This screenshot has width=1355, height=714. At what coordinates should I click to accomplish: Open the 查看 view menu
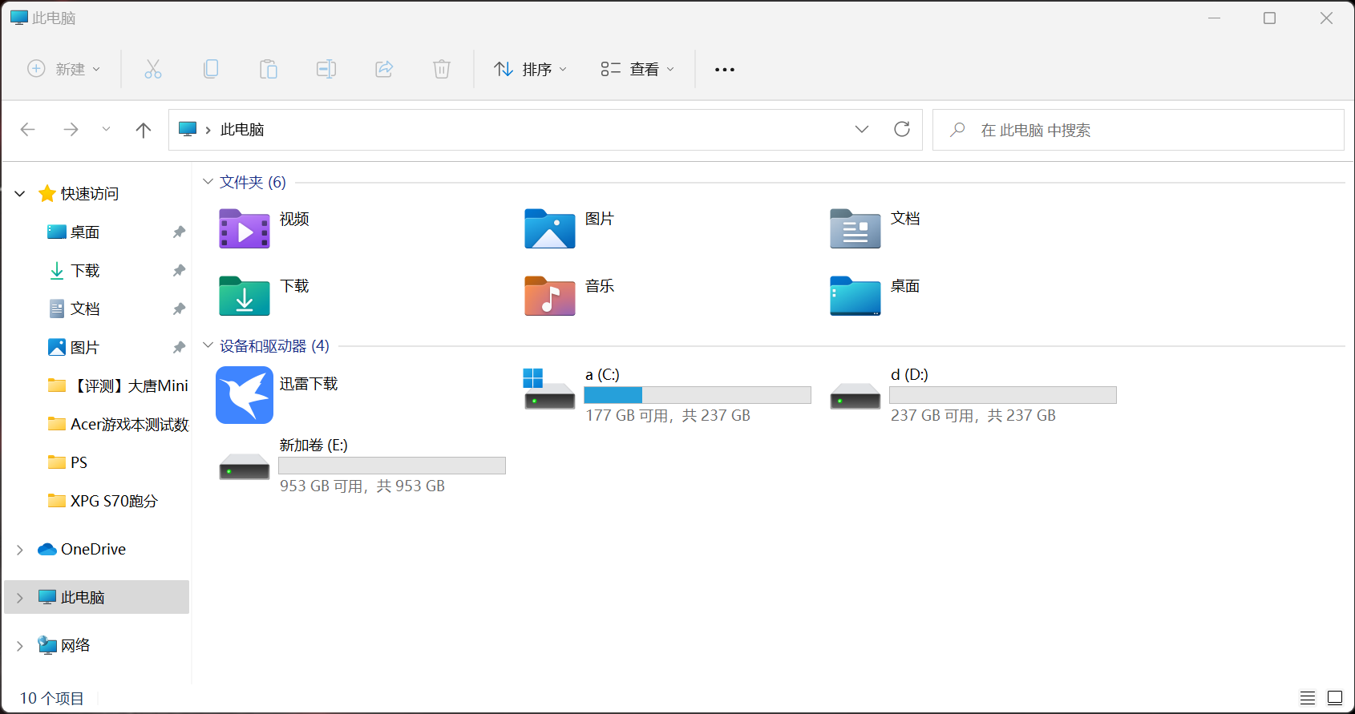click(637, 70)
